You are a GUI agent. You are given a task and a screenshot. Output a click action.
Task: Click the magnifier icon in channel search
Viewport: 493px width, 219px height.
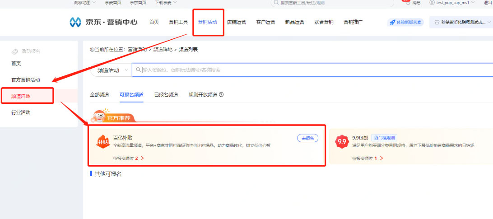[138, 70]
